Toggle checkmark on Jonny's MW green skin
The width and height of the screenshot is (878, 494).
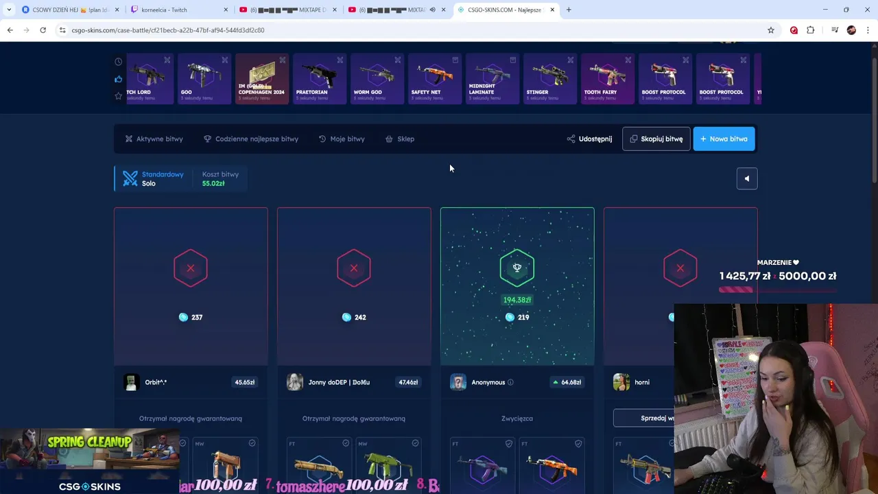pos(415,443)
